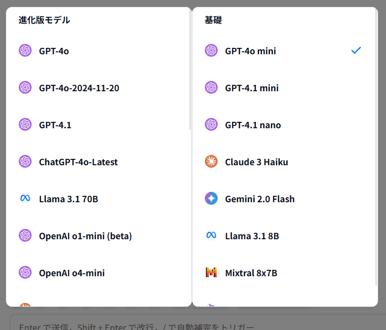Click the Gemini icon beside Gemini 2.0 Flash

211,198
